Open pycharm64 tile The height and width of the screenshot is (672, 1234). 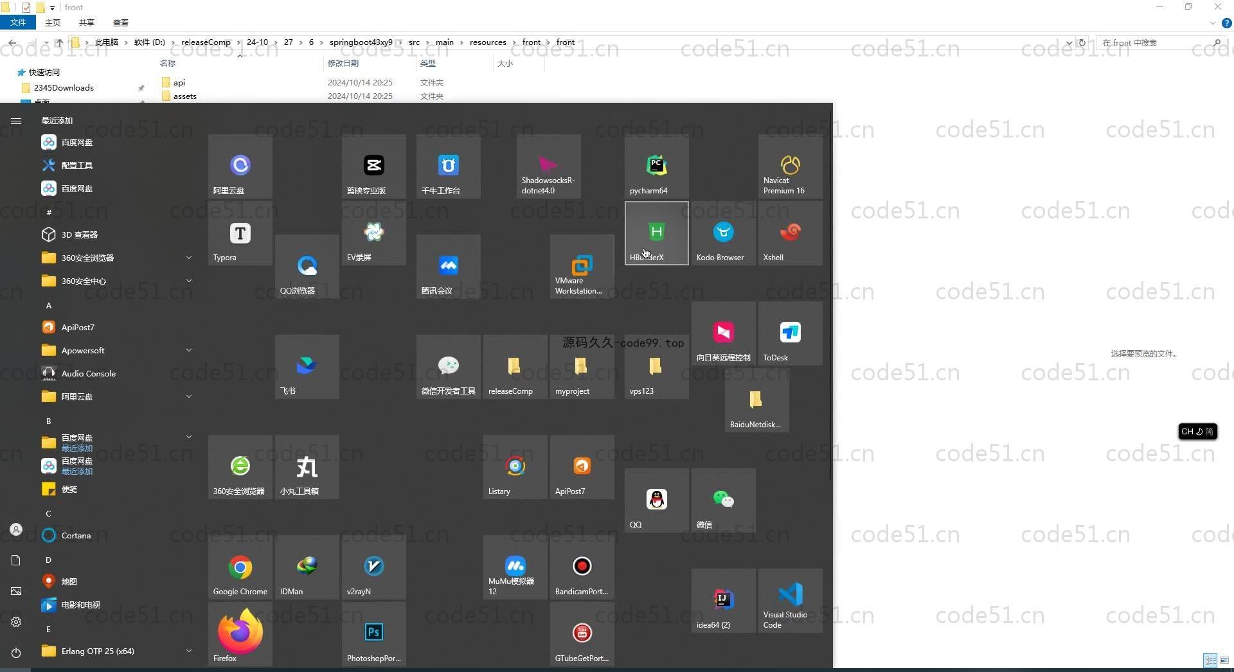(x=656, y=166)
